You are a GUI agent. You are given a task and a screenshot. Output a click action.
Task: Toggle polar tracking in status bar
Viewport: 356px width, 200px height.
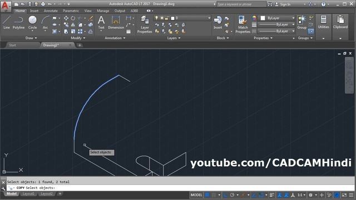click(232, 195)
